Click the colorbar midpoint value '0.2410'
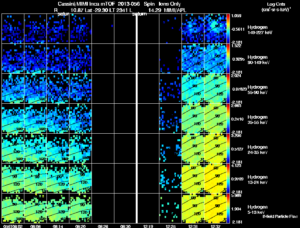The height and width of the screenshot is (228, 300). click(x=238, y=119)
